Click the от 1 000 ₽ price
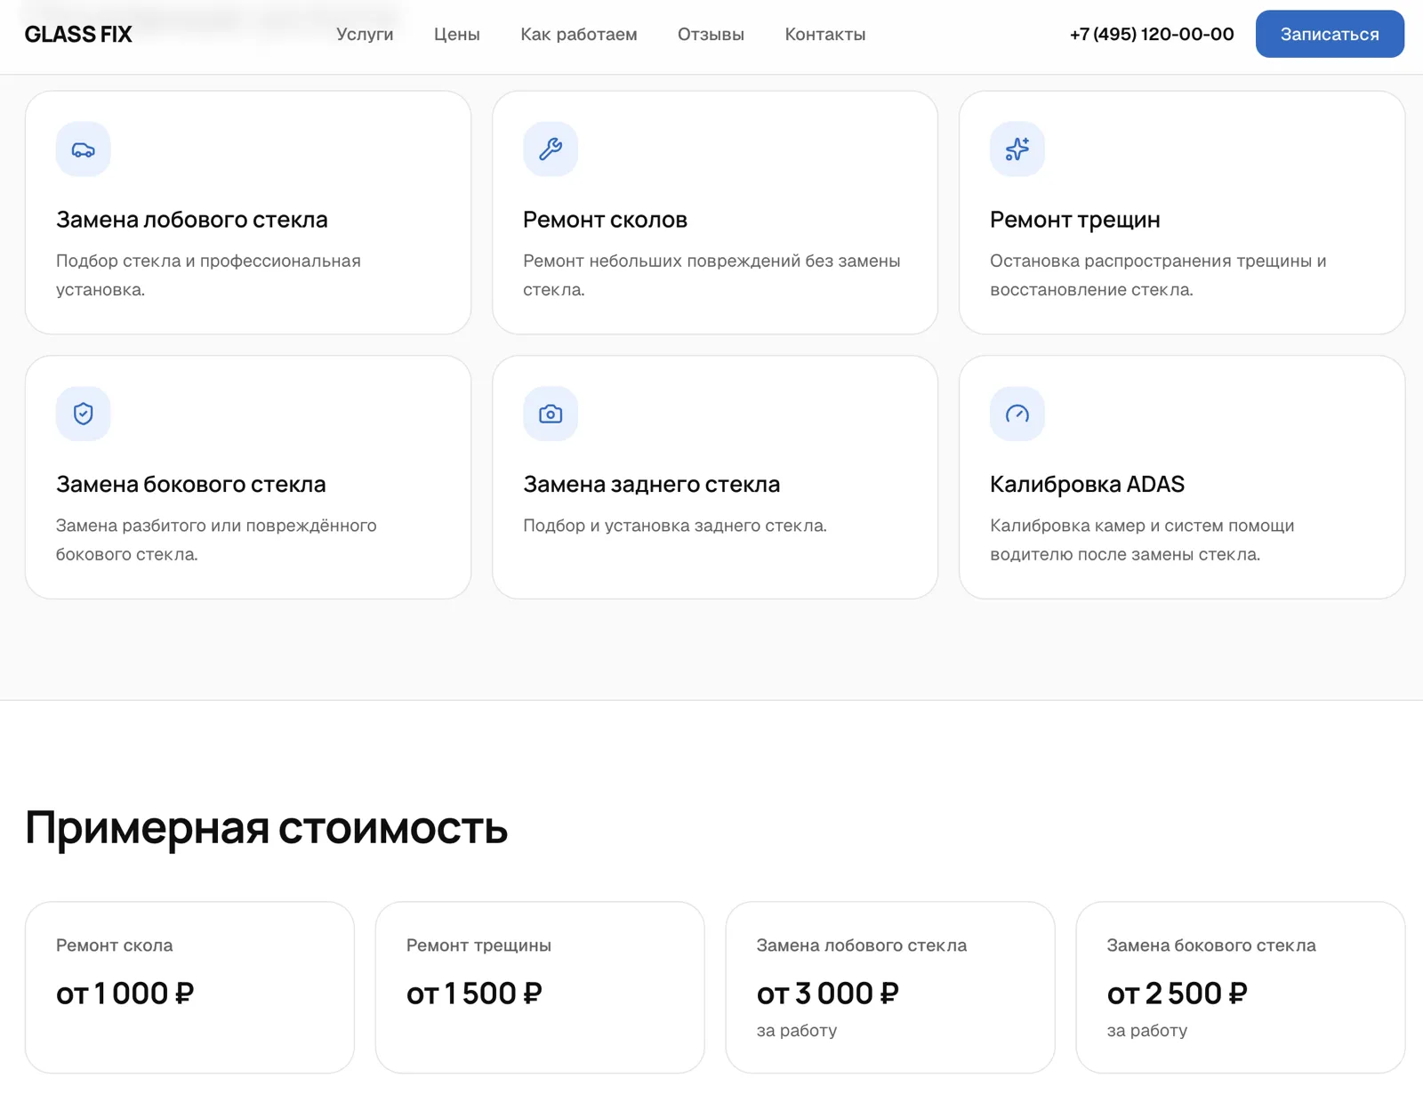This screenshot has width=1423, height=1094. pyautogui.click(x=125, y=993)
